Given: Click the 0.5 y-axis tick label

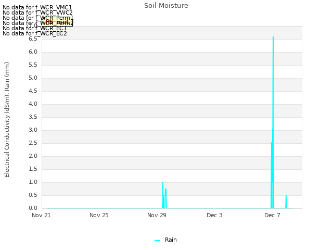Looking at the screenshot, I should click(33, 195).
